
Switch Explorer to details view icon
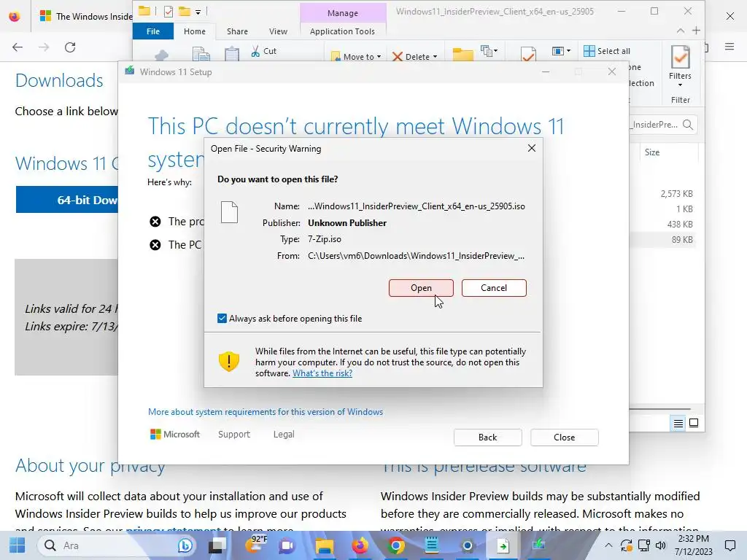(x=678, y=423)
